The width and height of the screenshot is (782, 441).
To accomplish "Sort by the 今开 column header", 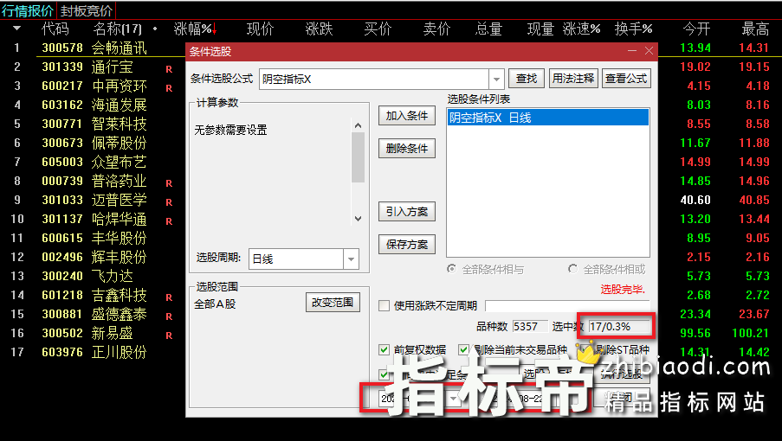I will (697, 29).
